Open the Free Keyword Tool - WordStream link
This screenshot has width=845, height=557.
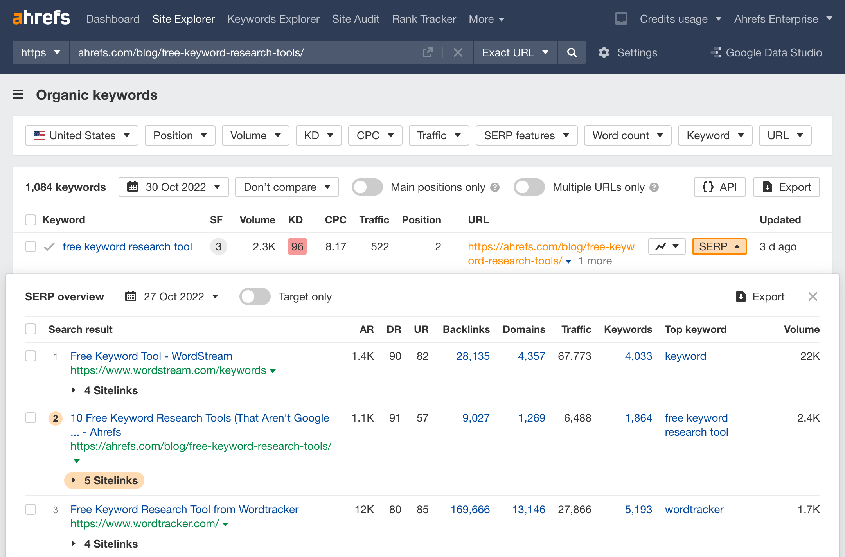[x=151, y=356]
